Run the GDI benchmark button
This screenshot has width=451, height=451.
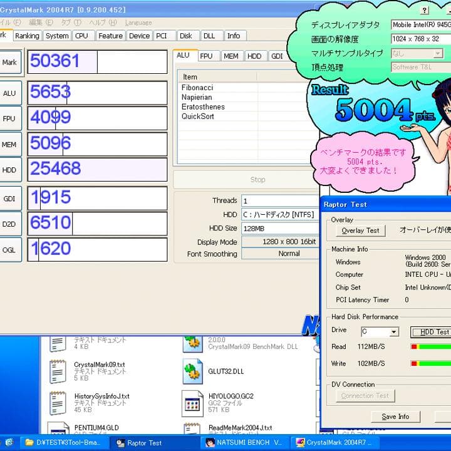coord(11,199)
